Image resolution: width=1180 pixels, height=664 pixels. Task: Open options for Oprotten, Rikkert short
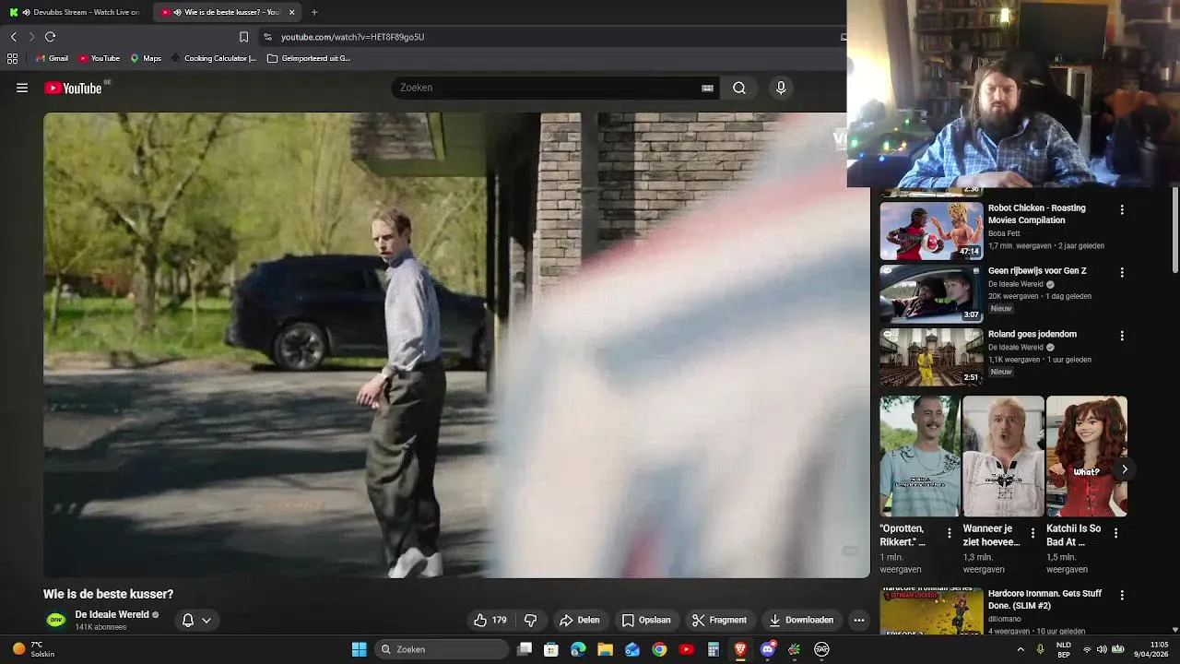950,533
